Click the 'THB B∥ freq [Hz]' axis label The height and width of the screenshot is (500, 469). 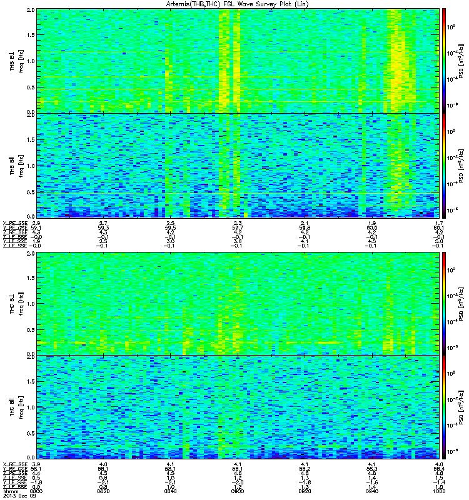coord(16,166)
